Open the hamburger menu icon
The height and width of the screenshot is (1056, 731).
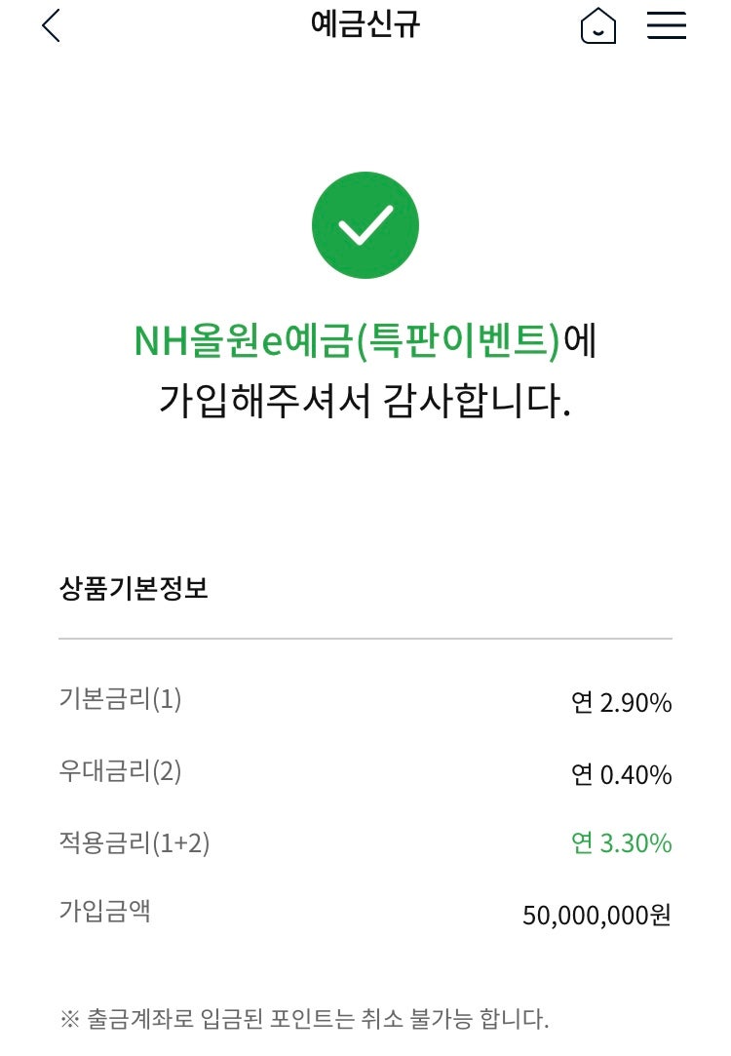tap(667, 25)
